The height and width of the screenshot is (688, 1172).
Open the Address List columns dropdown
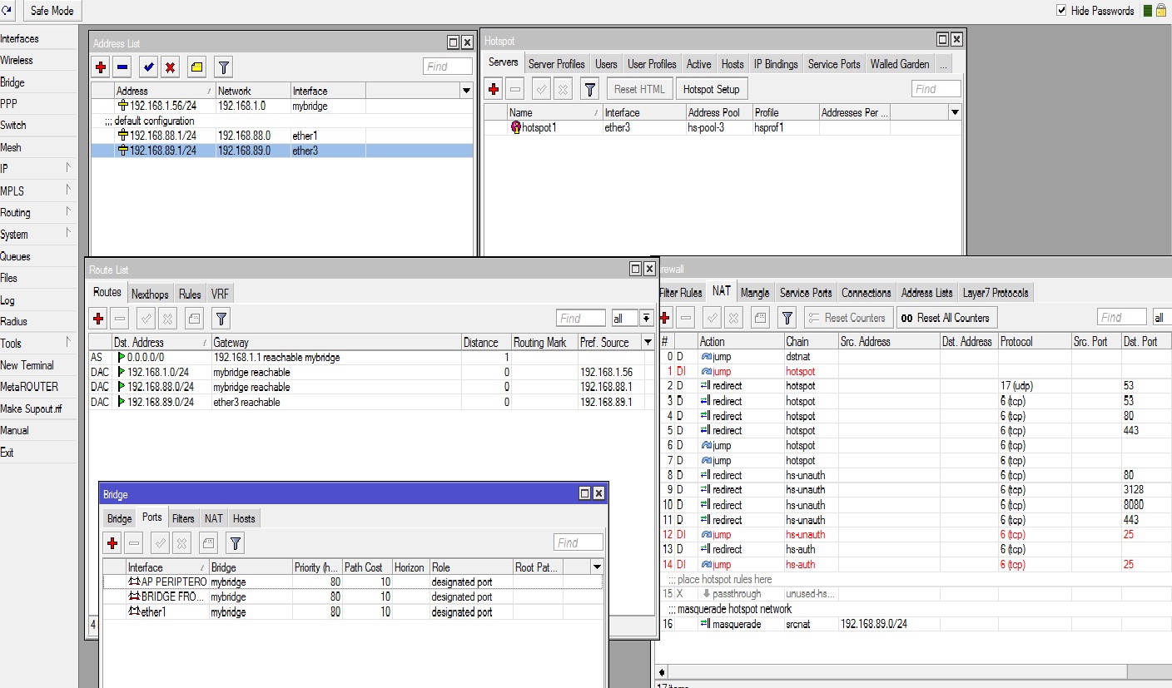(x=465, y=91)
